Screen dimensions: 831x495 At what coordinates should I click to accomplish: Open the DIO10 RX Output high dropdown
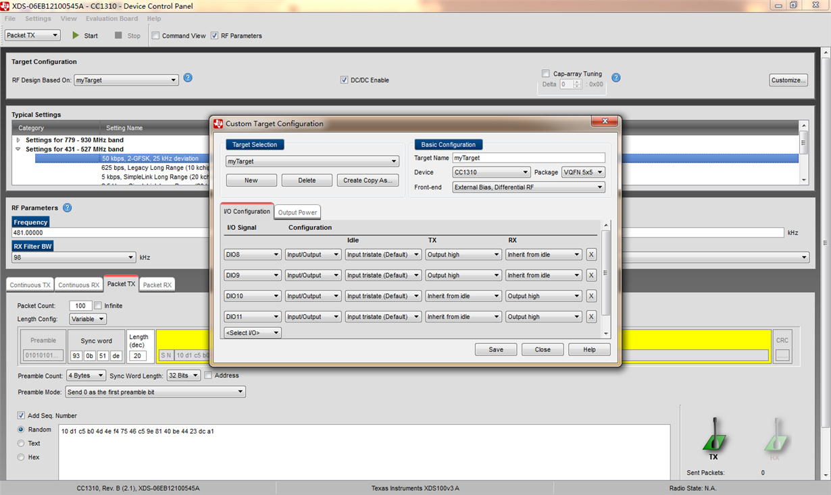pyautogui.click(x=544, y=296)
